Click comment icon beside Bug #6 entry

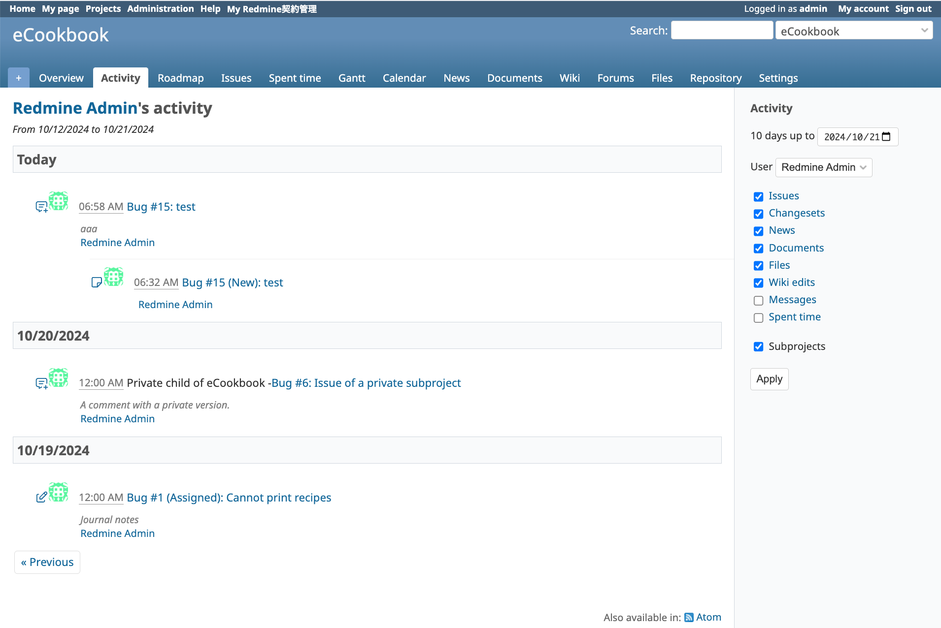(42, 383)
